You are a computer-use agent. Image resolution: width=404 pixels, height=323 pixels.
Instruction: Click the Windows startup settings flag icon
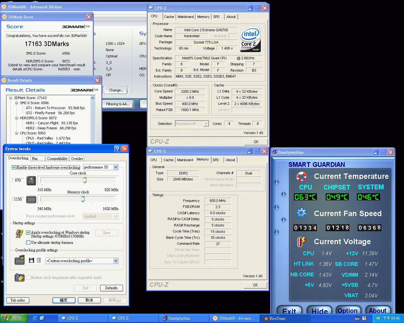pos(19,233)
